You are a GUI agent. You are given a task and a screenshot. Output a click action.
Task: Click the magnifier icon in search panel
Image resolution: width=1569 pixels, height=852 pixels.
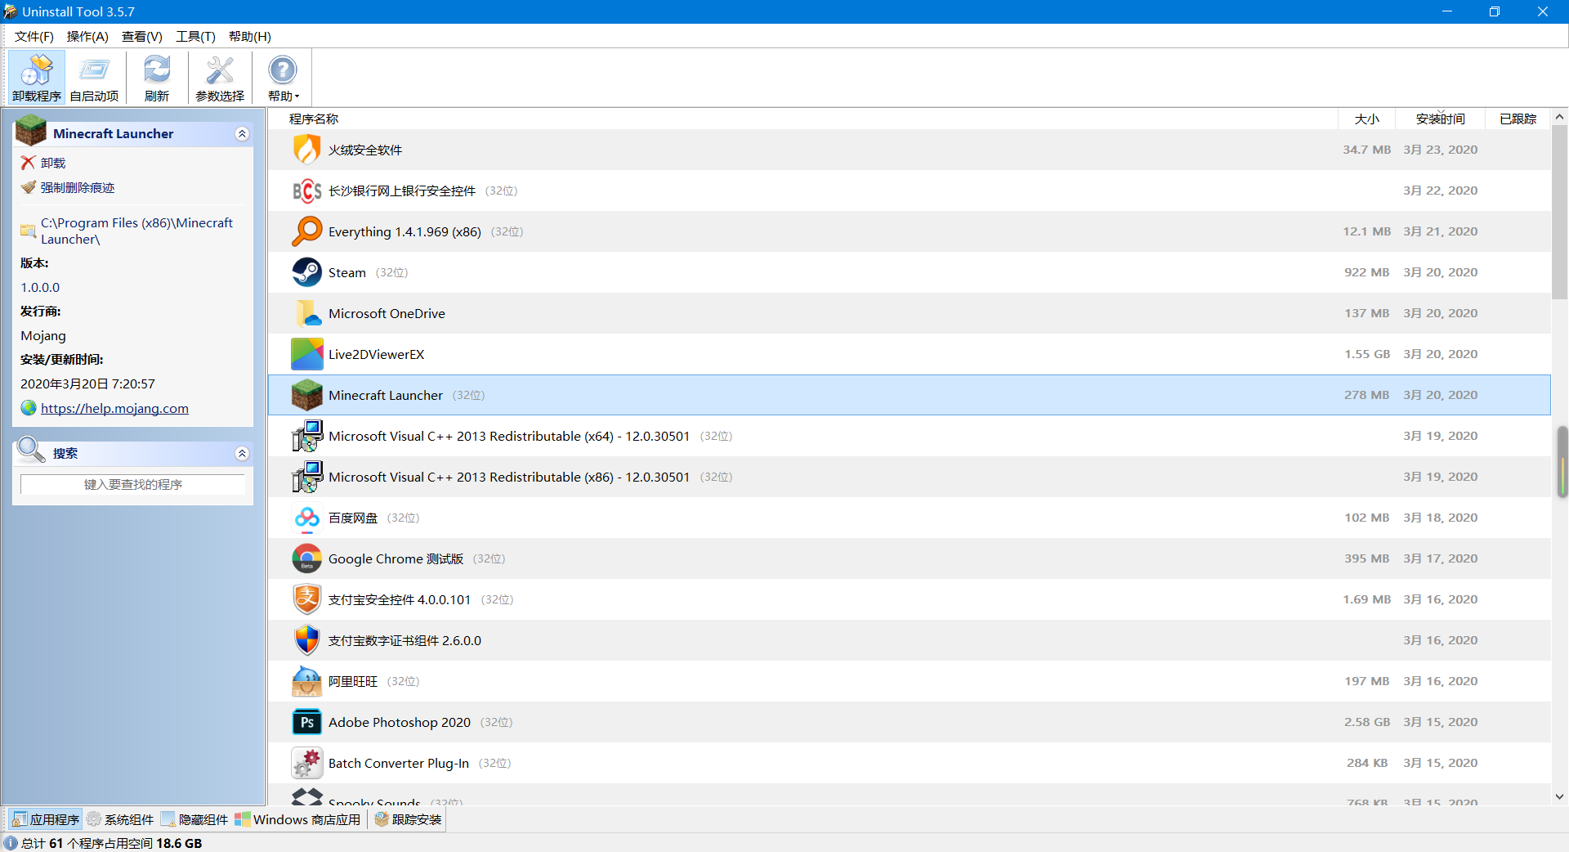(31, 450)
